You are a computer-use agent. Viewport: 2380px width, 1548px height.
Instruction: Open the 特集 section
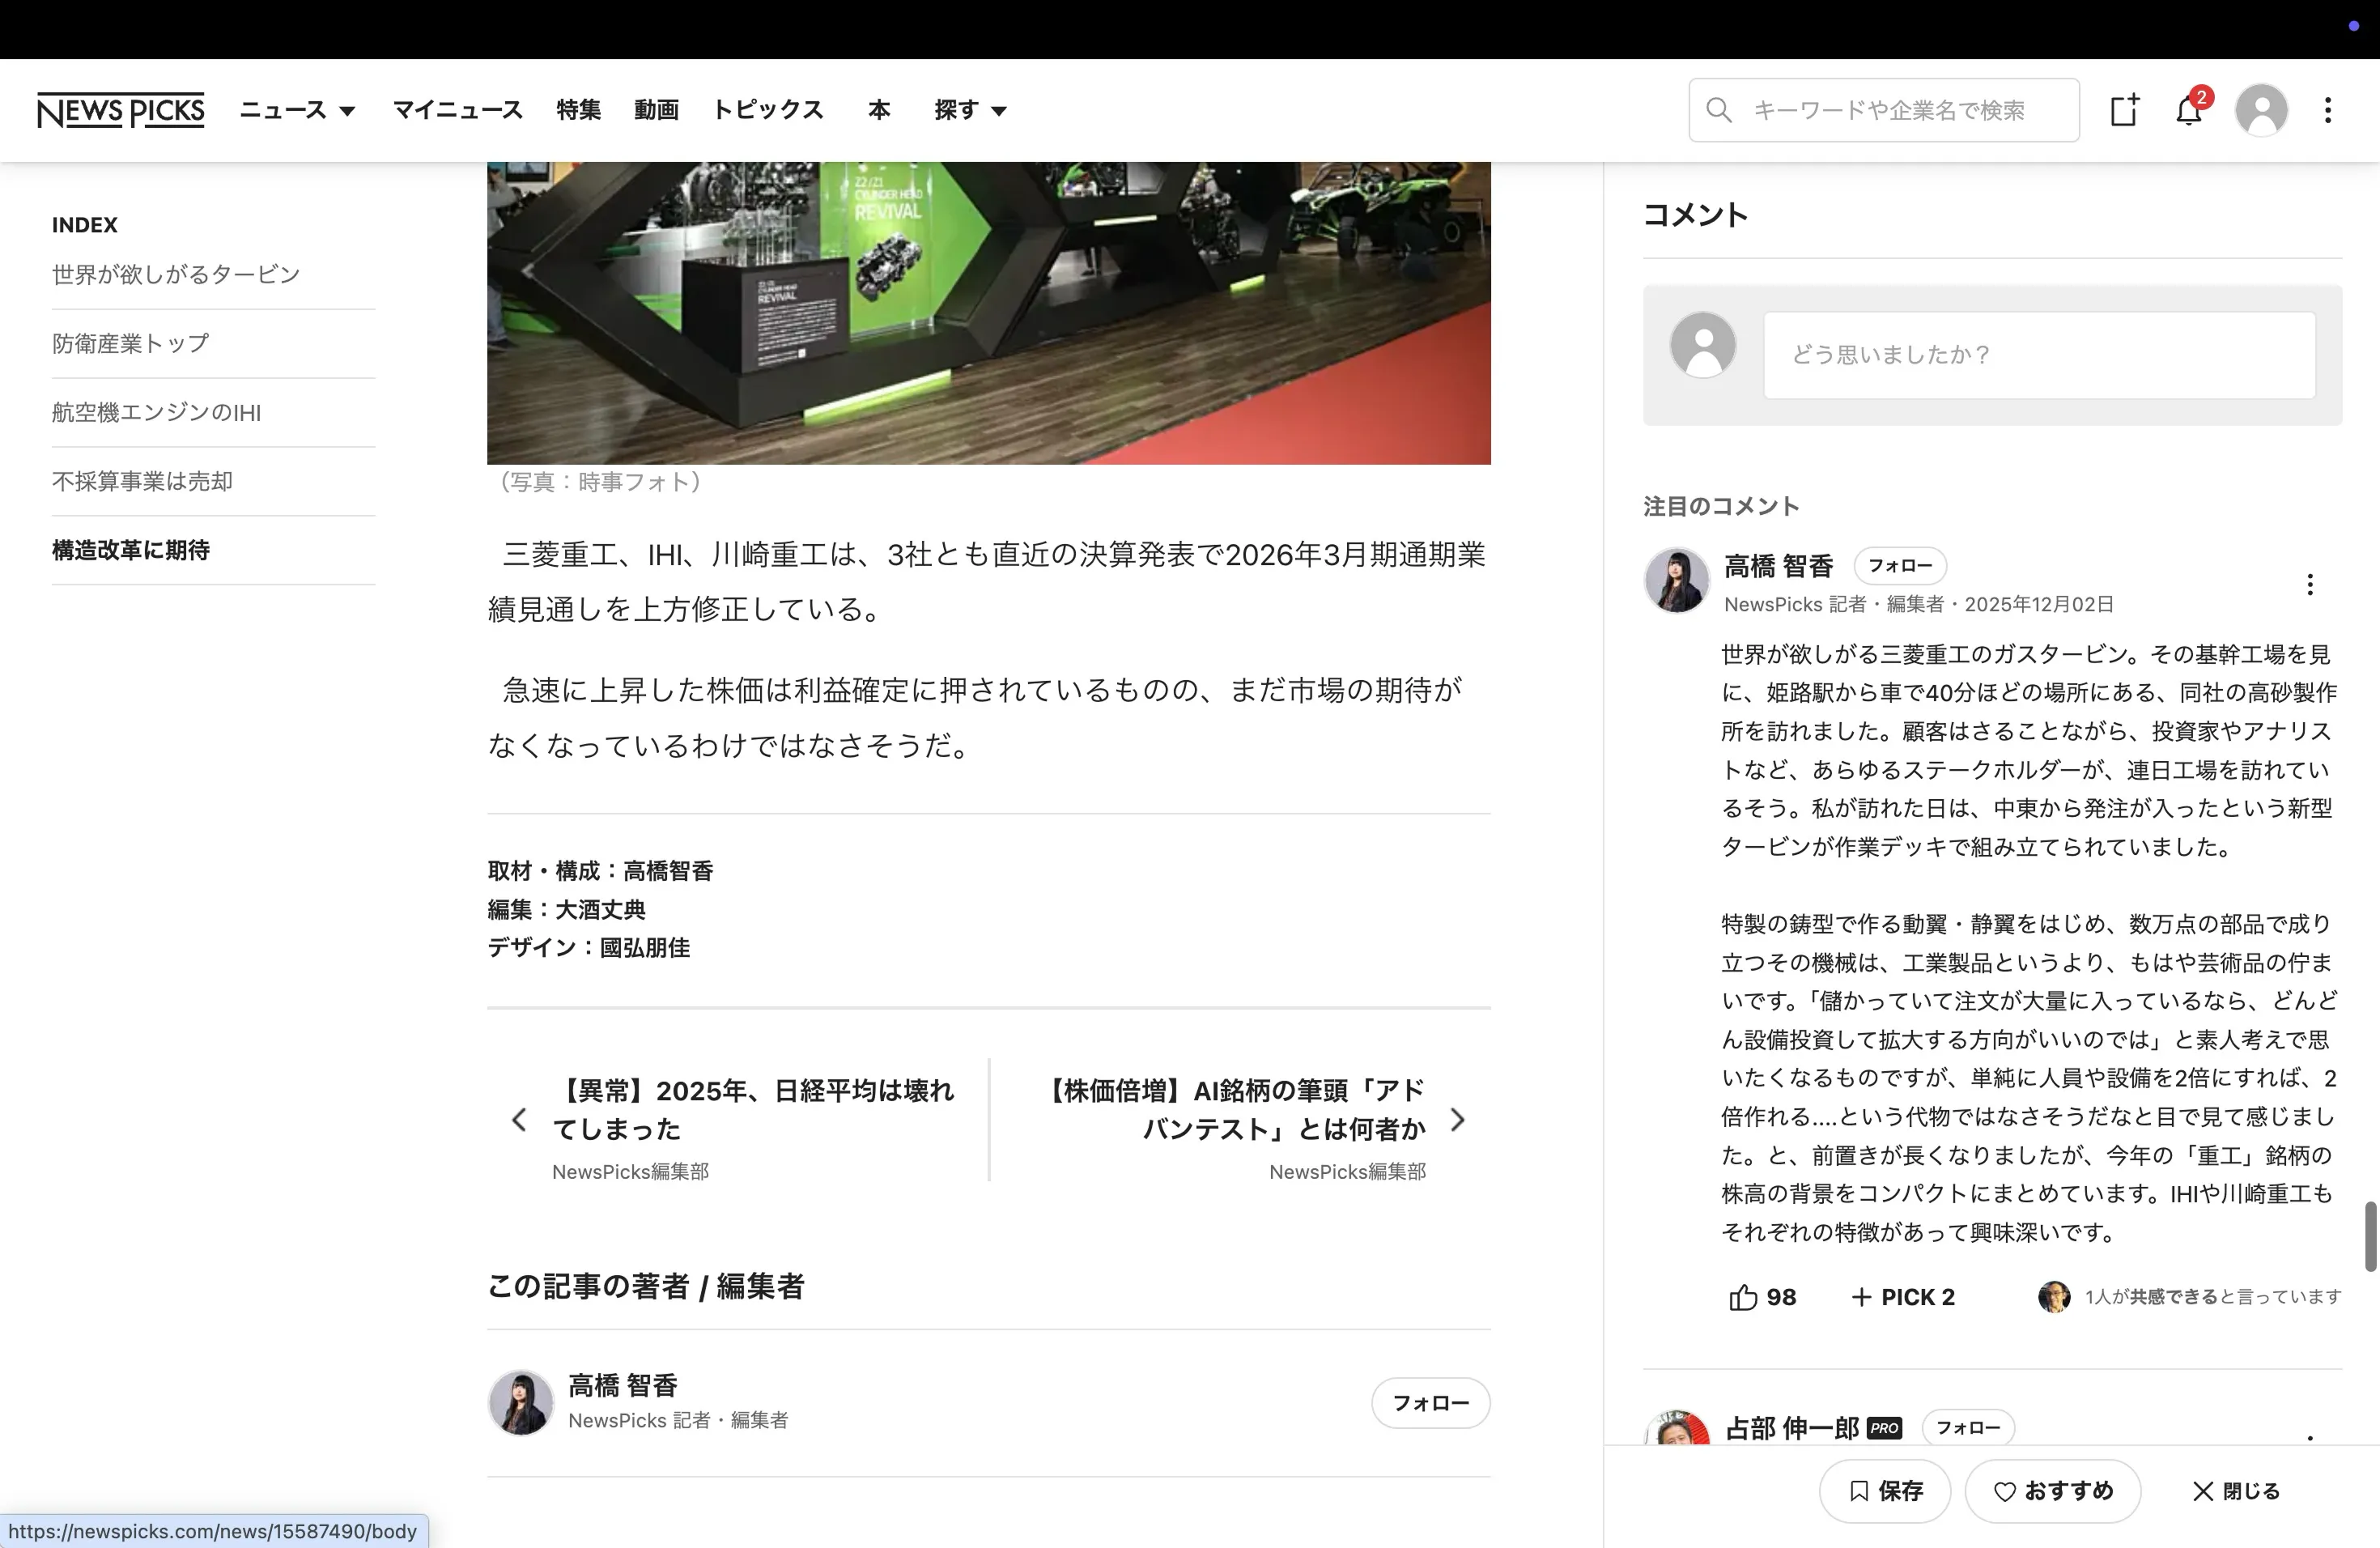578,110
